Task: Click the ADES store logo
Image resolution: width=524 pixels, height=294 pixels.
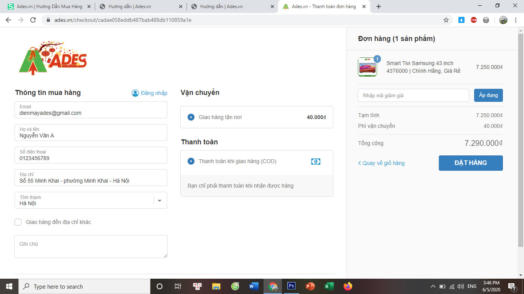Action: coord(53,58)
